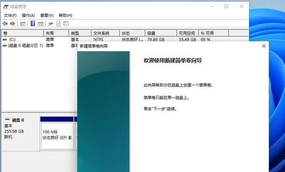This screenshot has height=172, width=285.
Task: Click the text 单击"下一步"继续
Action: coord(160,109)
